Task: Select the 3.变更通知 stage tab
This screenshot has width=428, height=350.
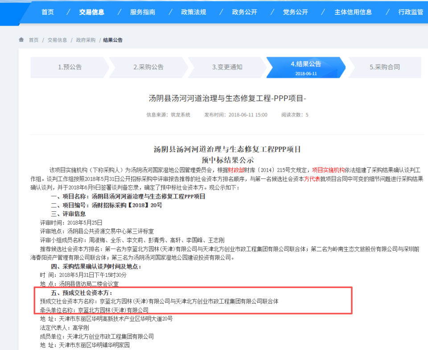Action: [226, 67]
